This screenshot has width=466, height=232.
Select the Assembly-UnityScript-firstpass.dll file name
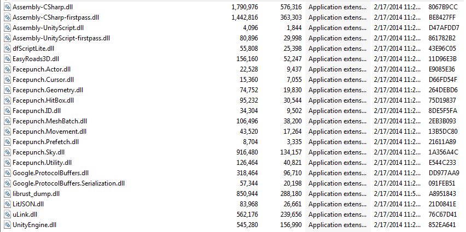61,38
